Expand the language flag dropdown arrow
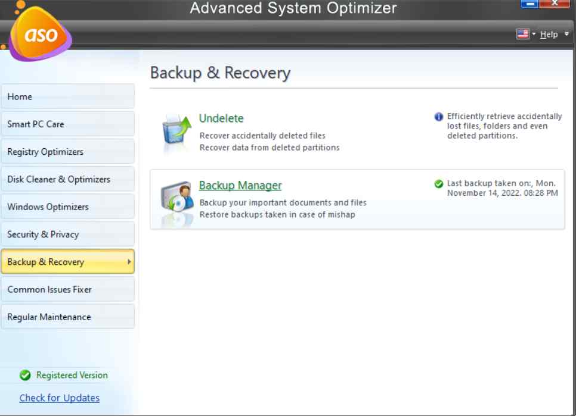Image resolution: width=576 pixels, height=416 pixels. click(x=534, y=34)
